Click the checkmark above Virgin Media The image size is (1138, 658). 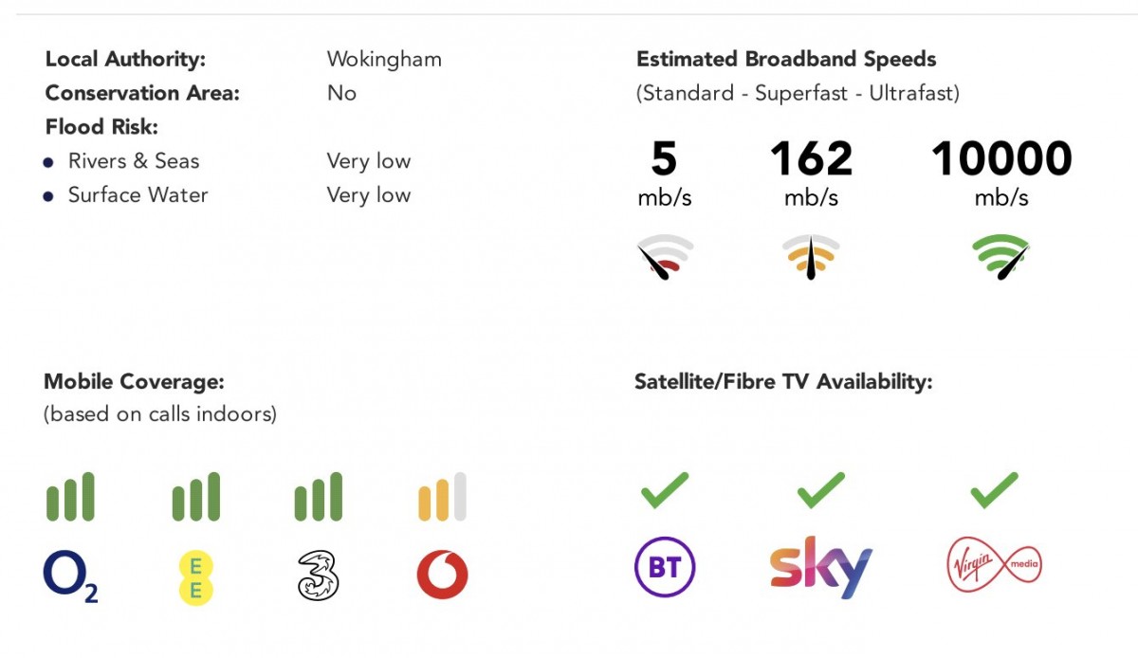coord(994,490)
